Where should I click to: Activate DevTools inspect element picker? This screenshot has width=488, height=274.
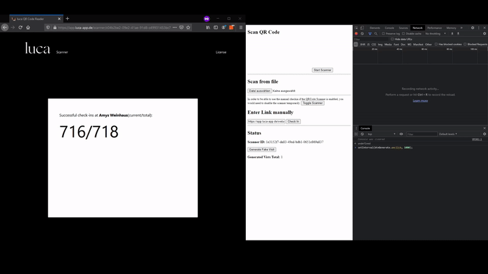click(x=356, y=28)
